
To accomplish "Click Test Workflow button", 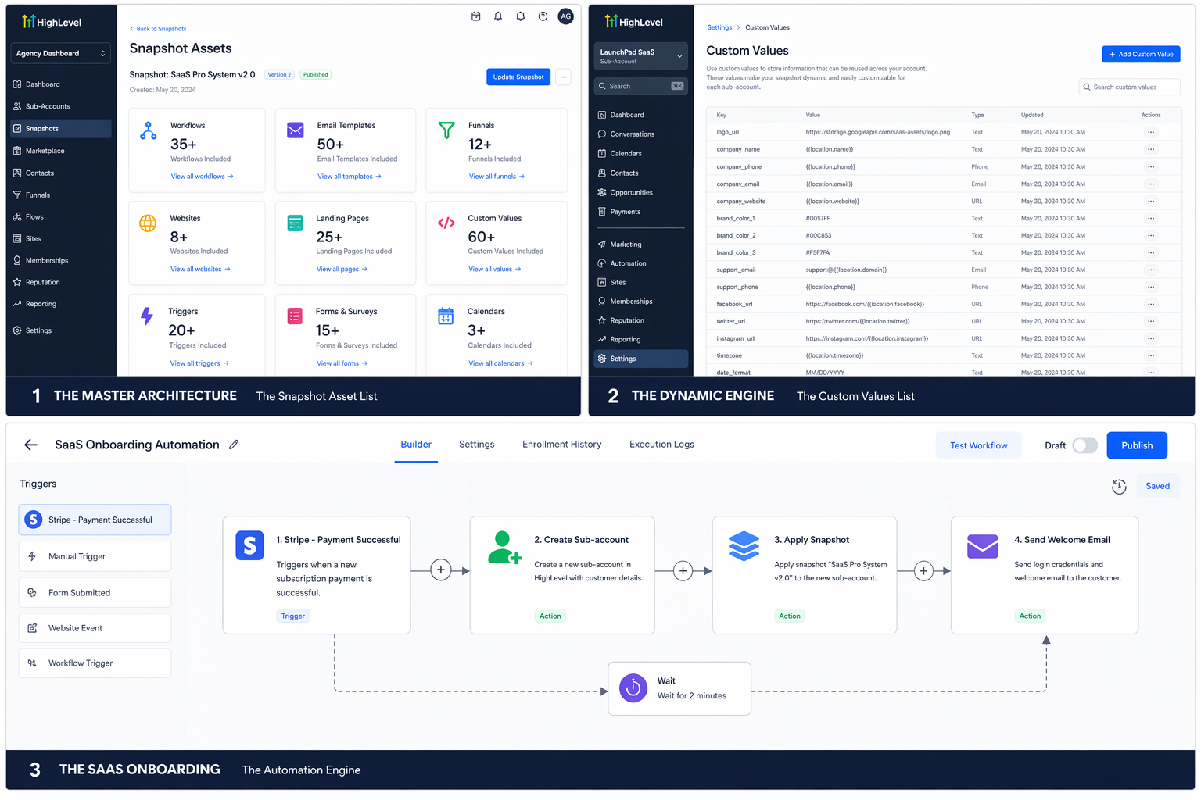I will pos(978,445).
